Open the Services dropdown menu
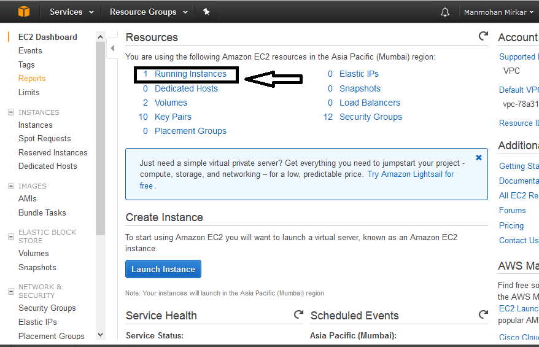Image resolution: width=539 pixels, height=347 pixels. pos(72,12)
